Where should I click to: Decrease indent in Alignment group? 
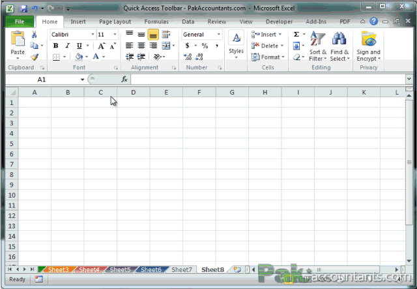pos(130,57)
